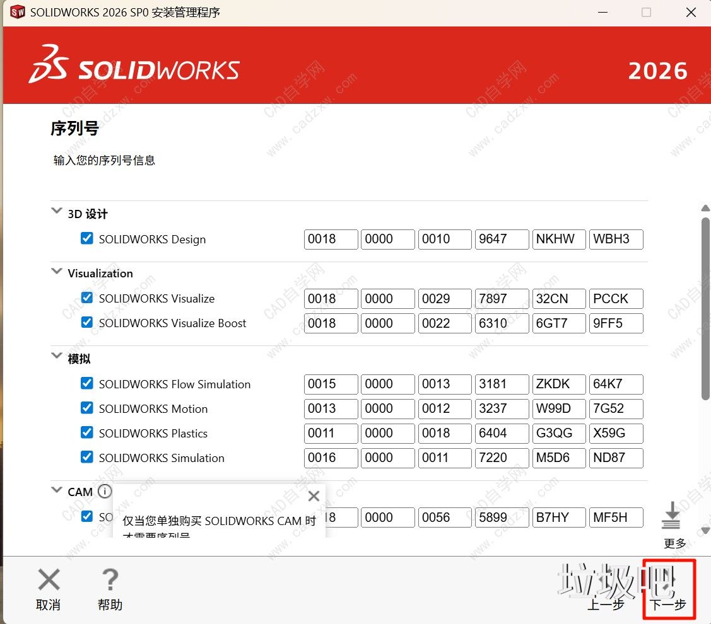
Task: Disable SOLIDWORKS Visualize Boost
Action: coord(86,323)
